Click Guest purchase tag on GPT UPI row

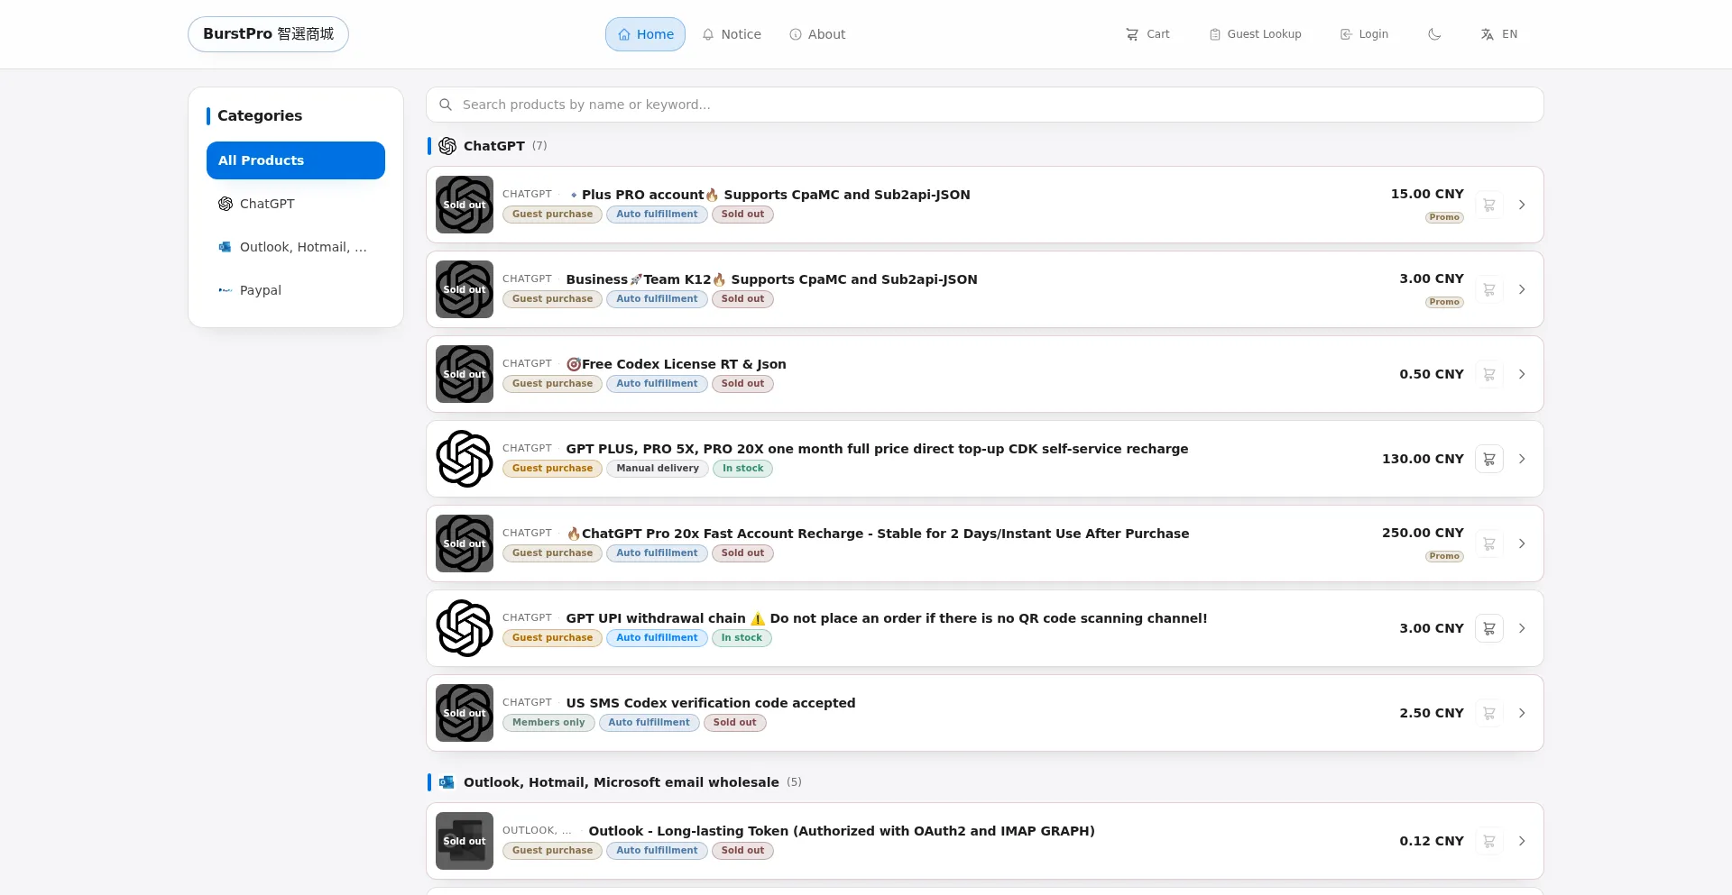[552, 638]
